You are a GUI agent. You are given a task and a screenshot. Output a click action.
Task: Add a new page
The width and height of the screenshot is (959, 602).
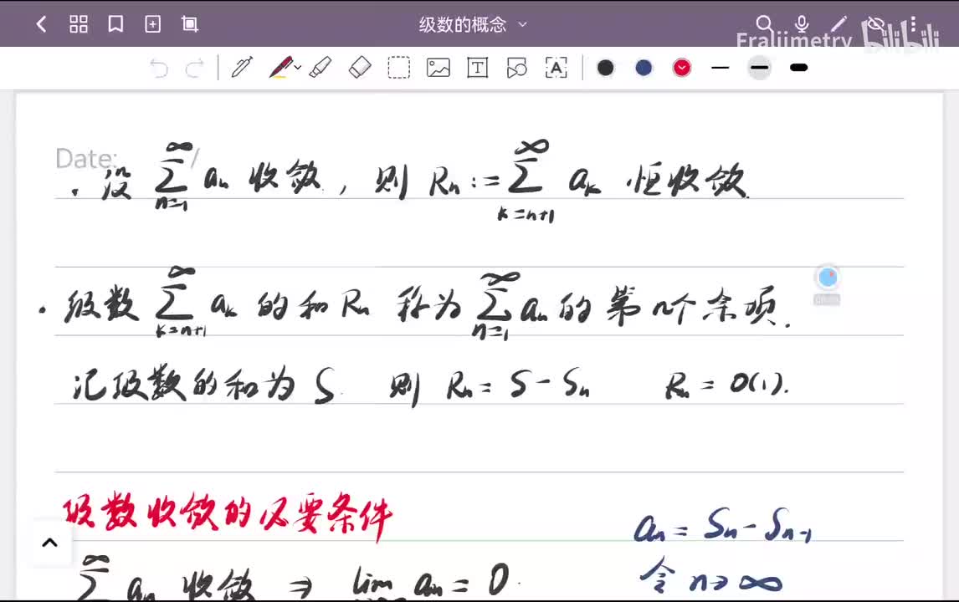point(152,24)
